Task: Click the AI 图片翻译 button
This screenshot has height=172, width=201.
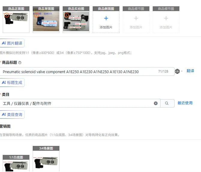Action: point(12,43)
